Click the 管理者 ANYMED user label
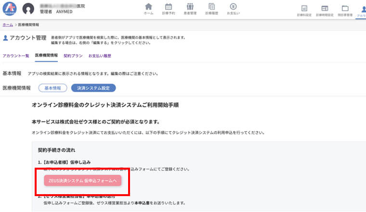This screenshot has width=366, height=212. (x=56, y=12)
